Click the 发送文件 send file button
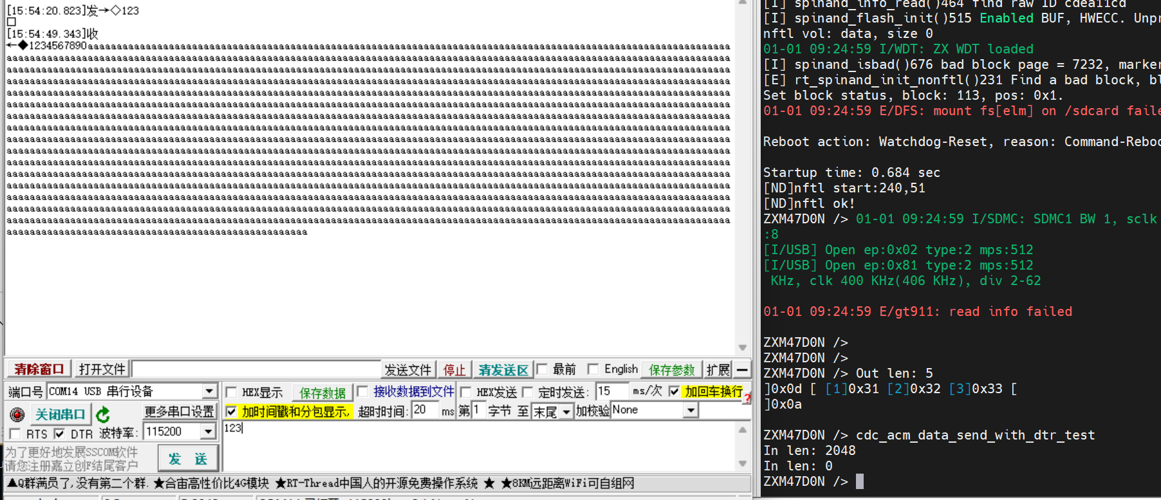The width and height of the screenshot is (1161, 500). [x=407, y=370]
